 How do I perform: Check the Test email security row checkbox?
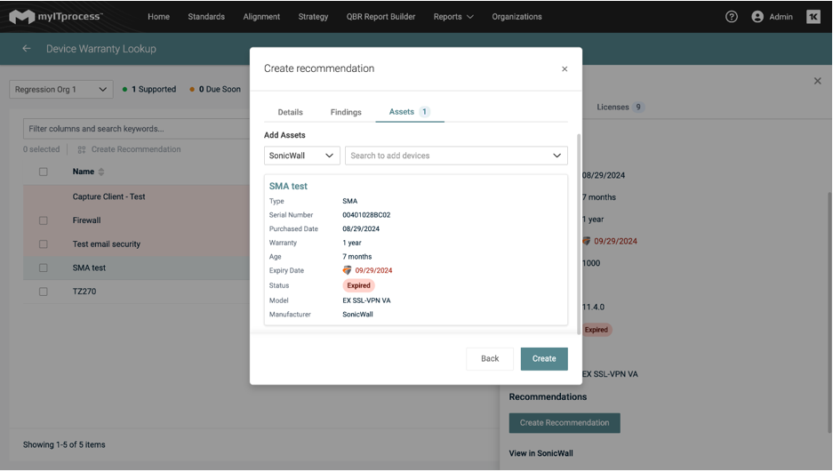pyautogui.click(x=43, y=244)
